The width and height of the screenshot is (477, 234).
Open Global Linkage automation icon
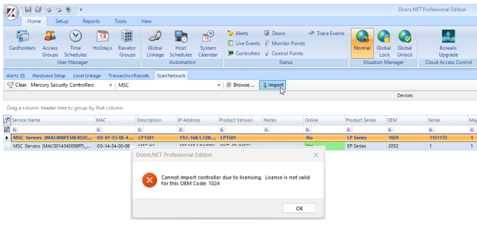155,41
